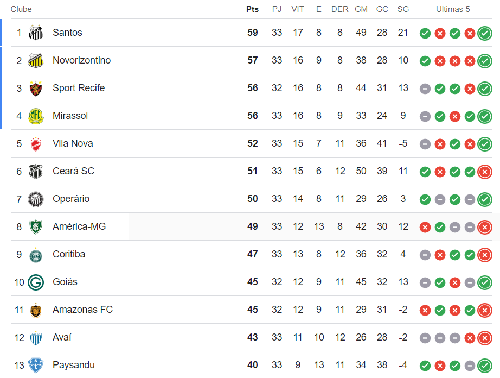Click the SG column header
The image size is (500, 378).
coord(403,9)
